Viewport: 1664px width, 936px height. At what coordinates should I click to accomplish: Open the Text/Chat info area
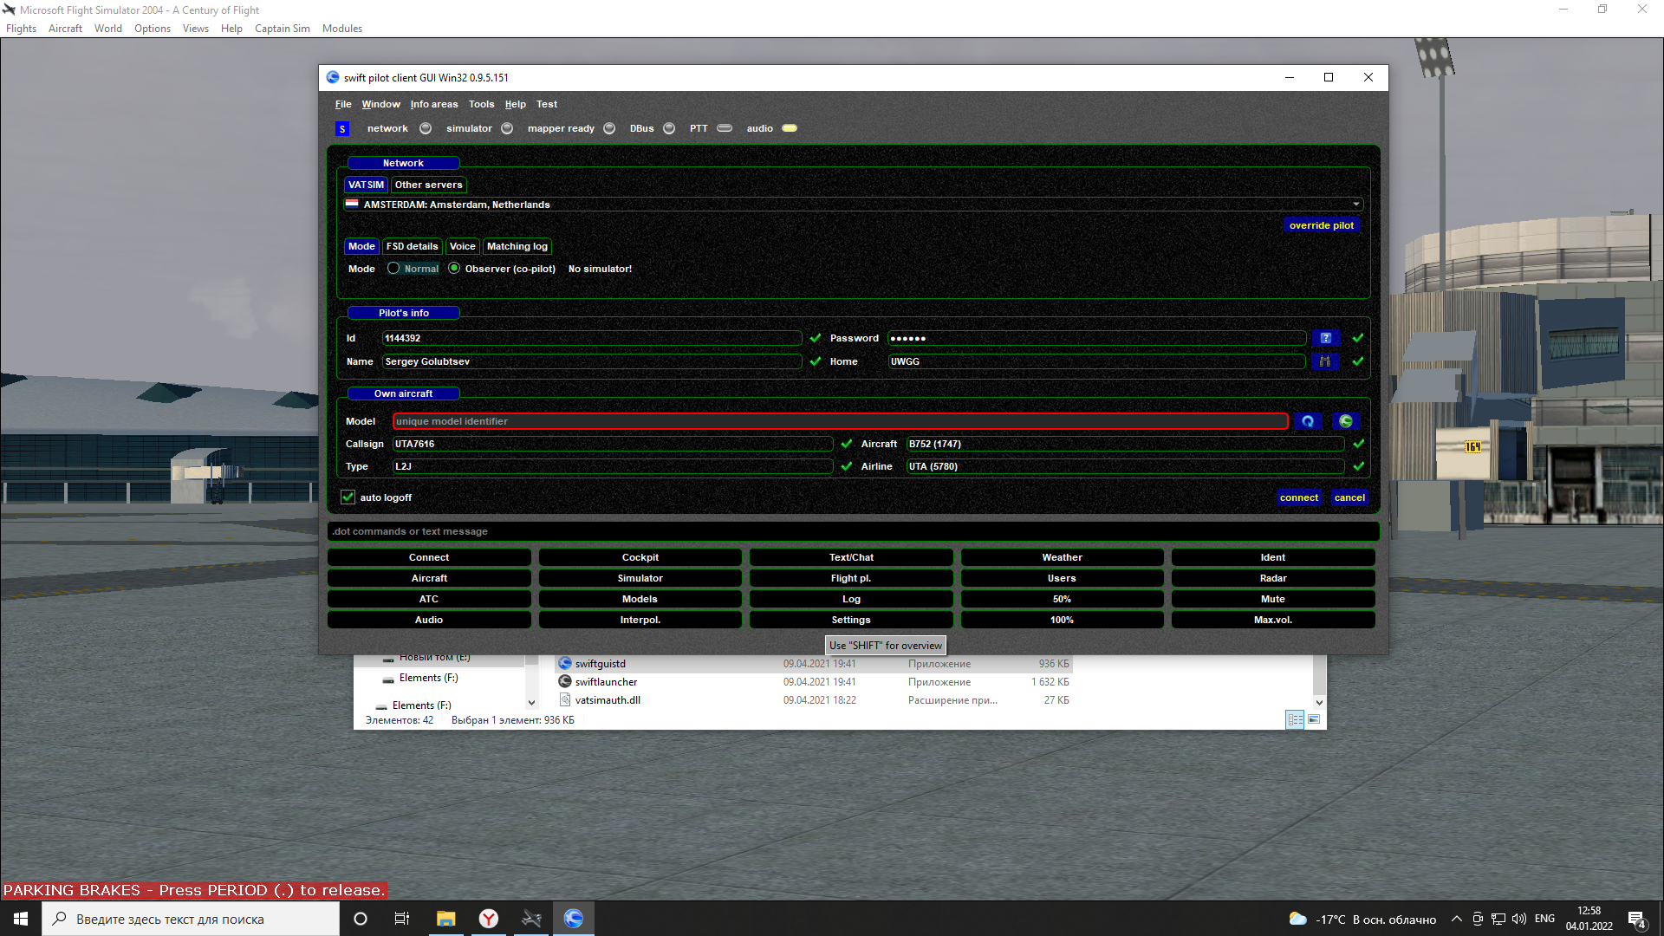pos(851,557)
